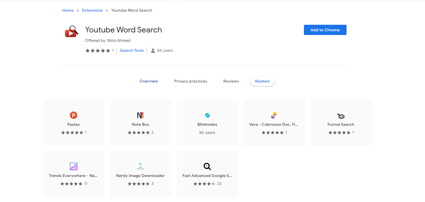Click the '84 users' count text
The height and width of the screenshot is (202, 425).
(165, 51)
